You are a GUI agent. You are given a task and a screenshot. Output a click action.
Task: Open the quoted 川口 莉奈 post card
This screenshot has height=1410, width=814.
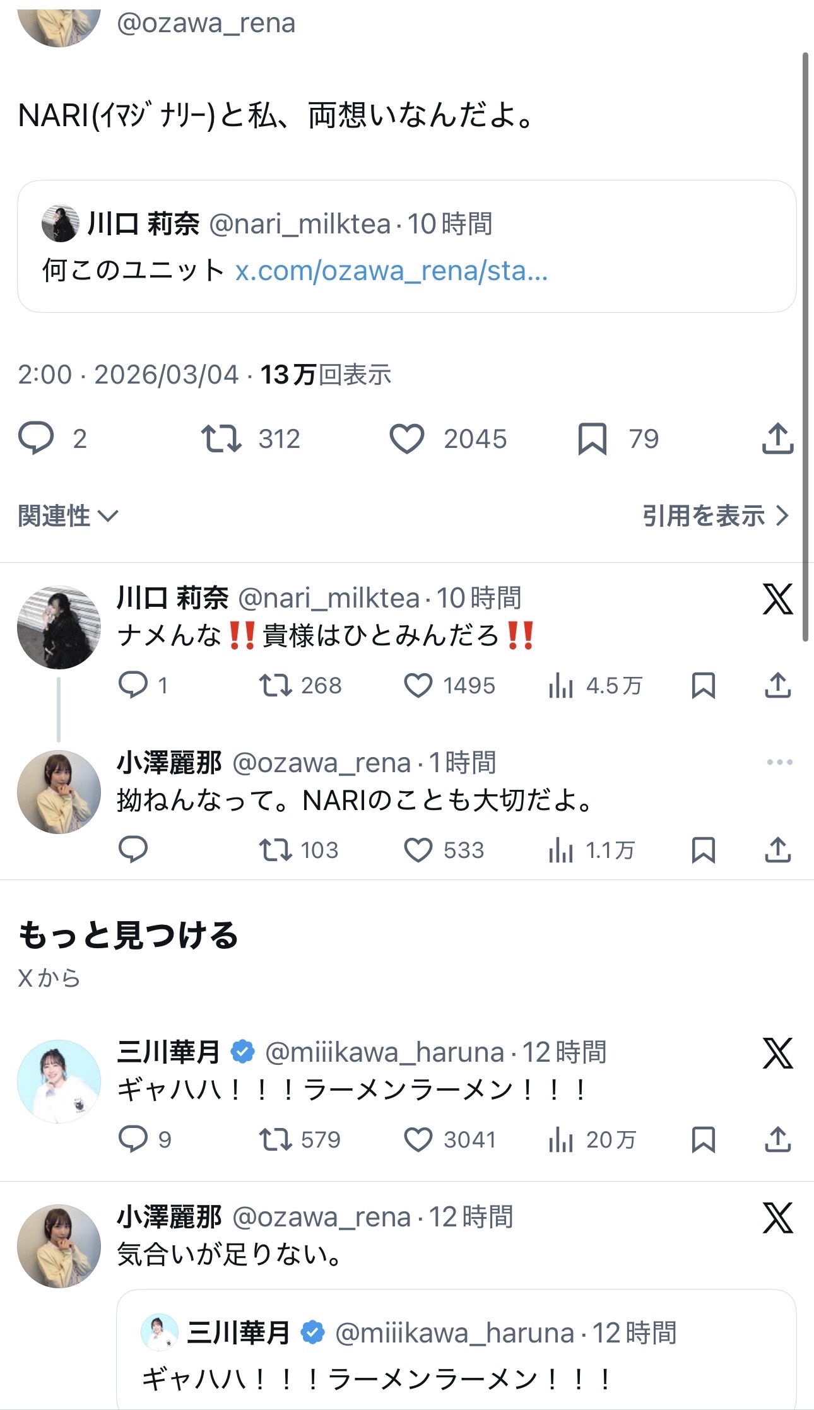tap(406, 247)
